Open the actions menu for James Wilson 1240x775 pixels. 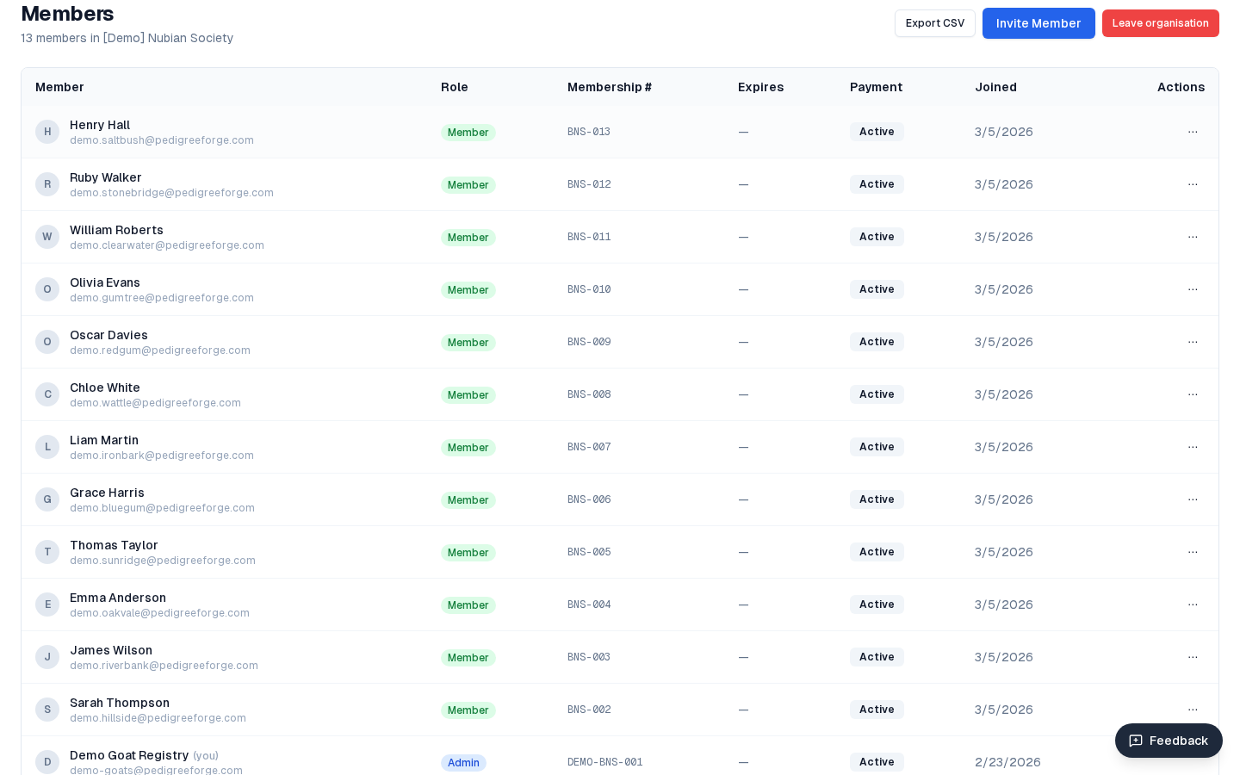point(1193,657)
